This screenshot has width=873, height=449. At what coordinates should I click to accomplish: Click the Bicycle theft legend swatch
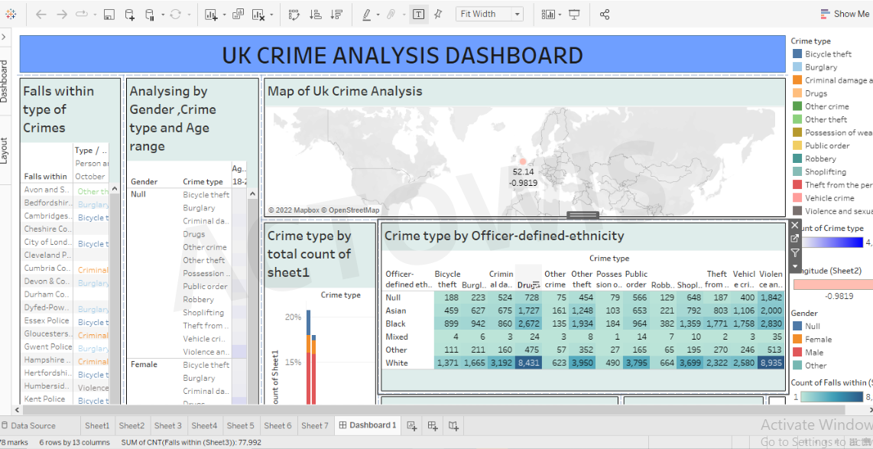click(x=796, y=54)
